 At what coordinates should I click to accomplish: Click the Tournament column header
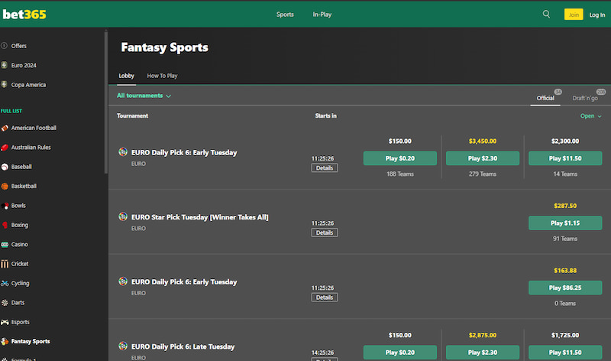pyautogui.click(x=132, y=116)
